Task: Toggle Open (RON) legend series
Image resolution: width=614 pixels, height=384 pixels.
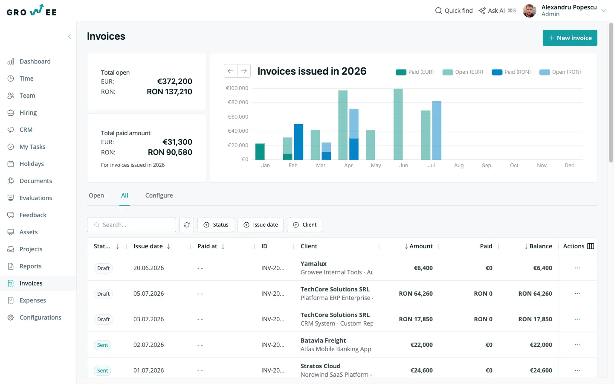Action: [x=560, y=72]
